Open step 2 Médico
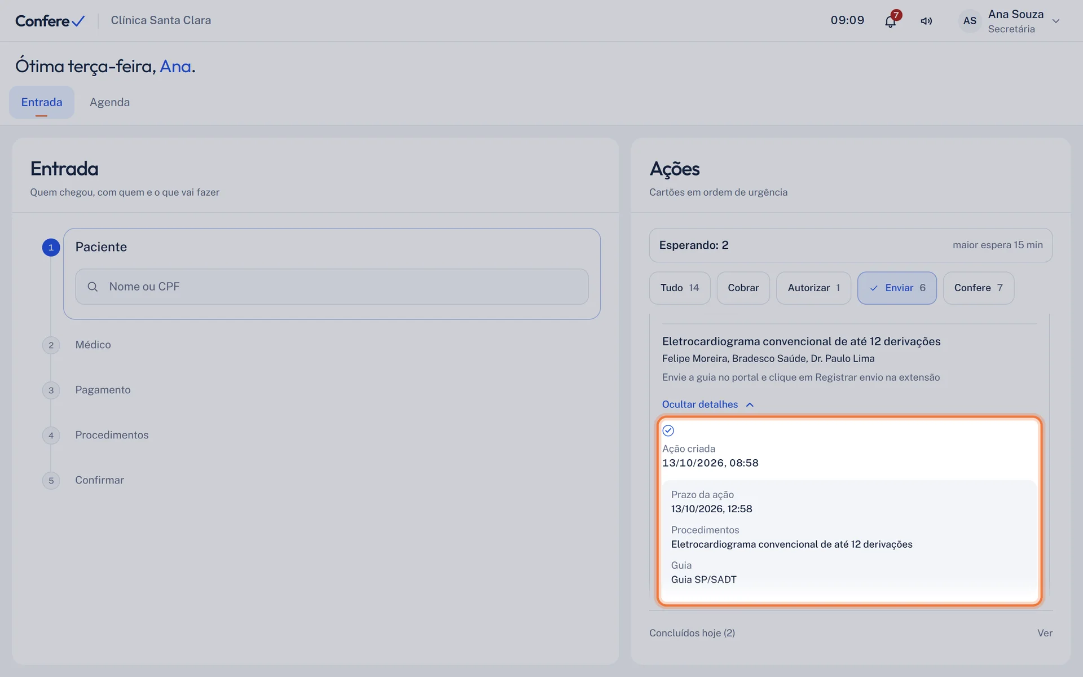Image resolution: width=1083 pixels, height=677 pixels. click(93, 345)
